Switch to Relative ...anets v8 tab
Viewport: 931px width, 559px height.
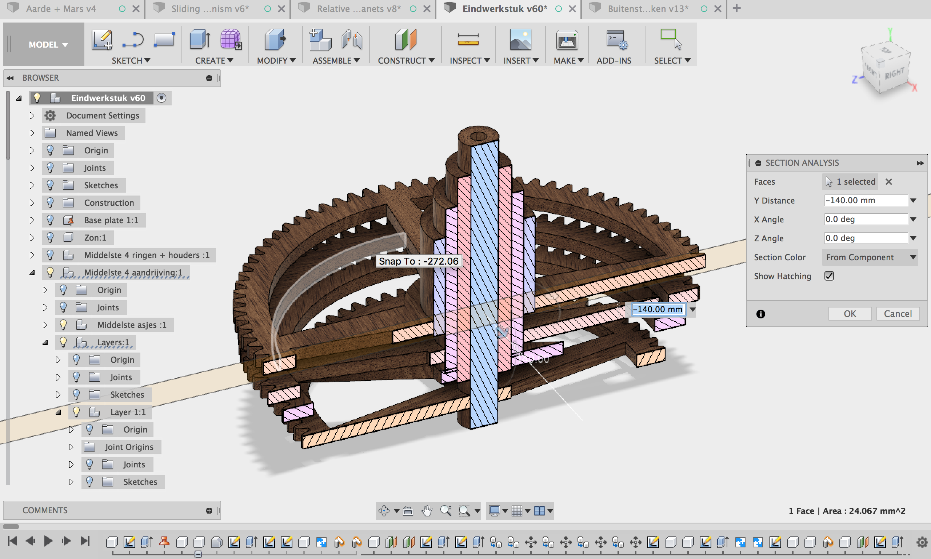[359, 9]
